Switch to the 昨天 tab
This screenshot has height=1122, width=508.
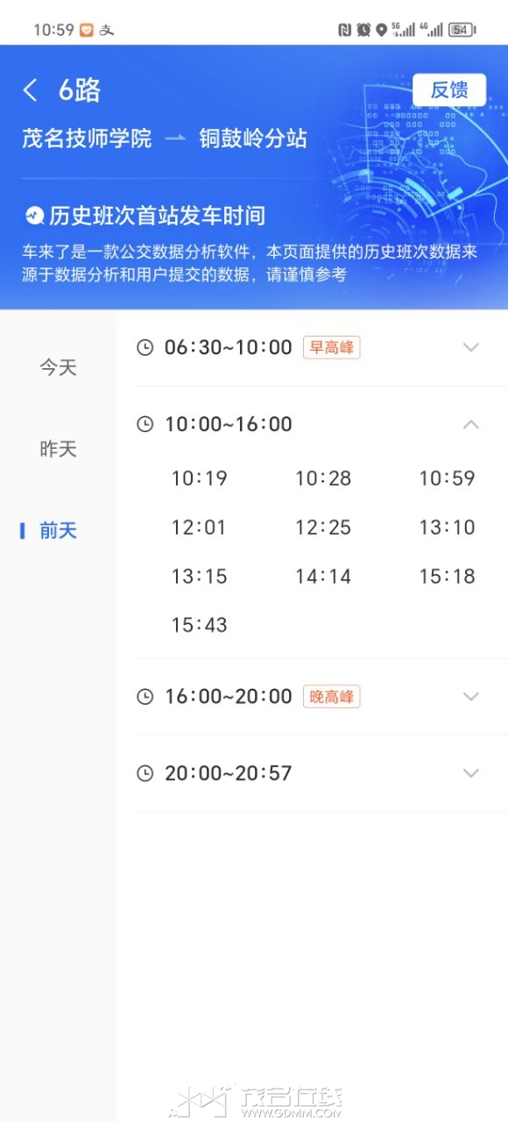point(58,449)
